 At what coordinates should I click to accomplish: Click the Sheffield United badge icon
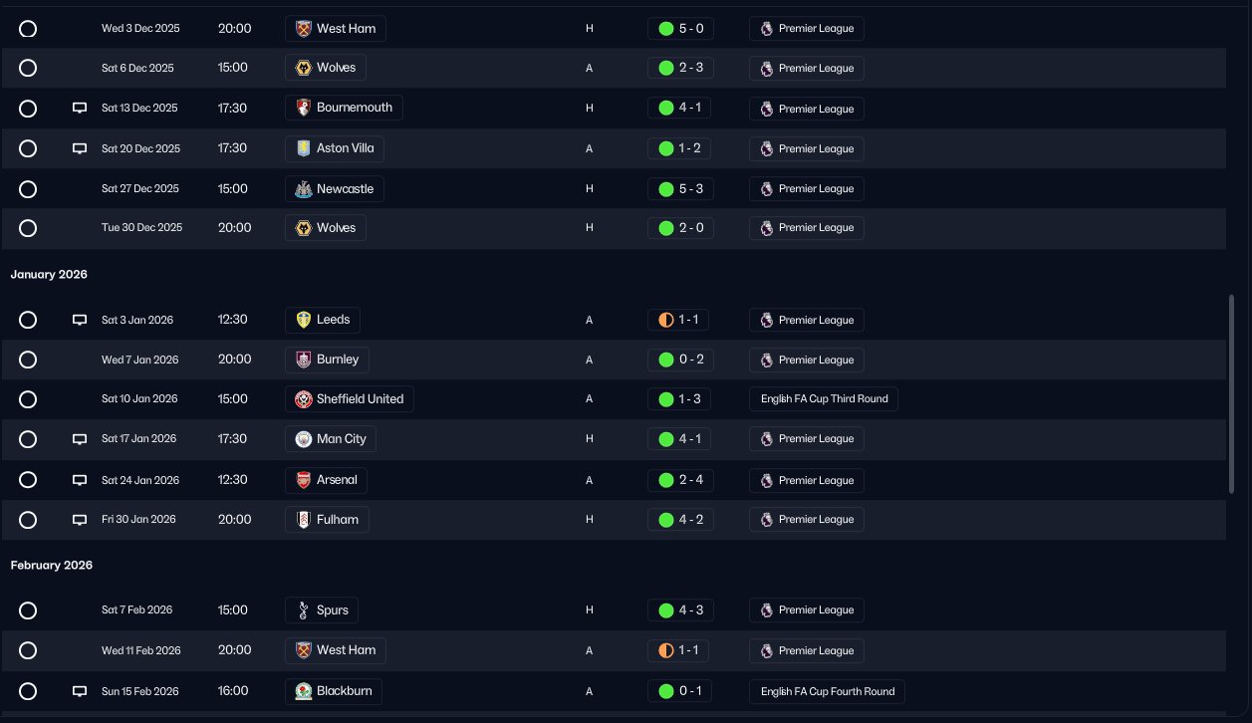[304, 399]
